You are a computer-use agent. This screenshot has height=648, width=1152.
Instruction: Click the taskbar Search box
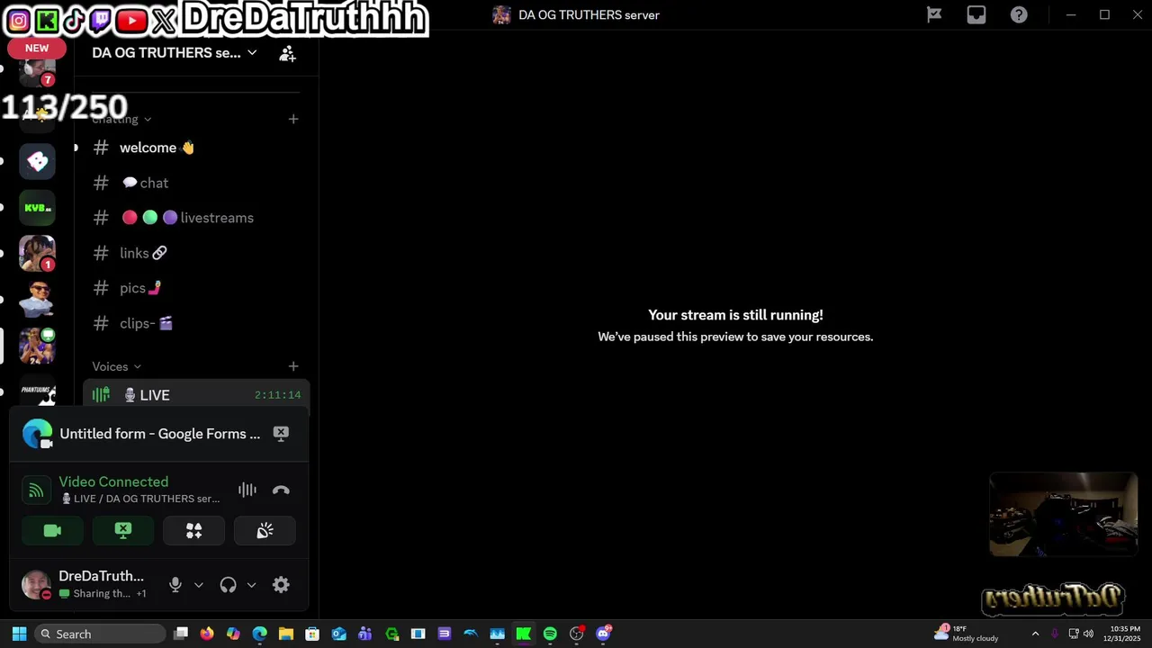(99, 634)
